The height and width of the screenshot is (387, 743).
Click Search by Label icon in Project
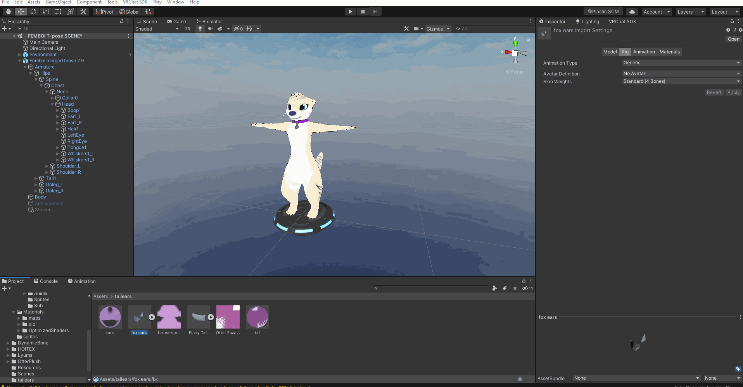pyautogui.click(x=505, y=288)
